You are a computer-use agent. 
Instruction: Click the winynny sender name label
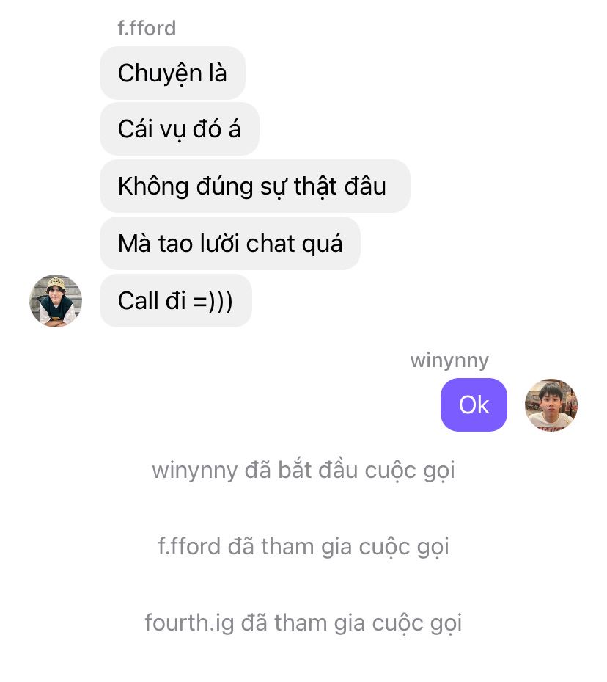450,360
